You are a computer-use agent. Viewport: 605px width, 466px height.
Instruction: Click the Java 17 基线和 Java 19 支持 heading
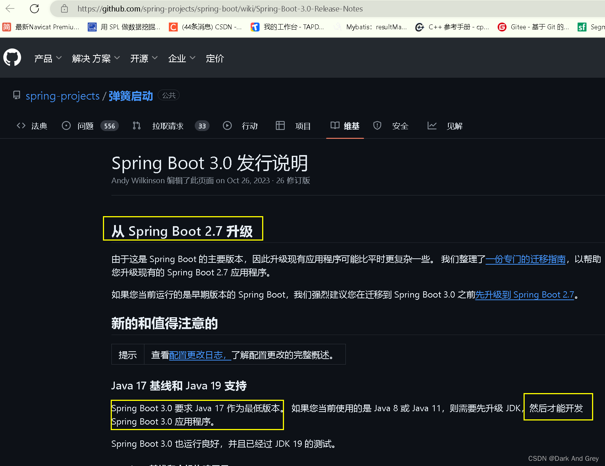coord(179,386)
